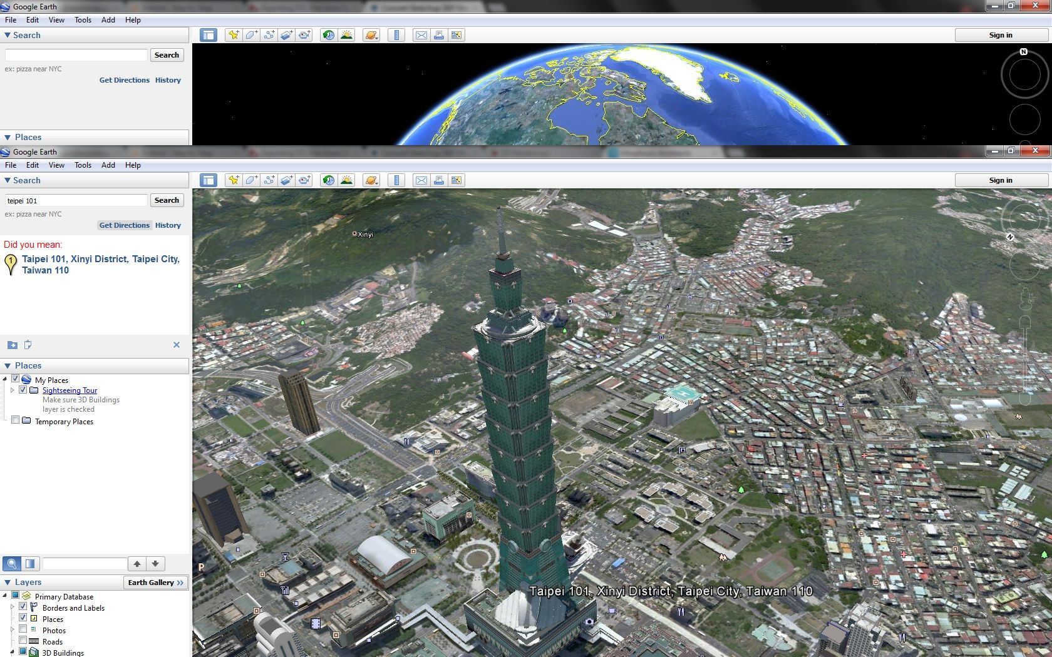Image resolution: width=1052 pixels, height=657 pixels.
Task: Check the Photos layer
Action: point(23,629)
